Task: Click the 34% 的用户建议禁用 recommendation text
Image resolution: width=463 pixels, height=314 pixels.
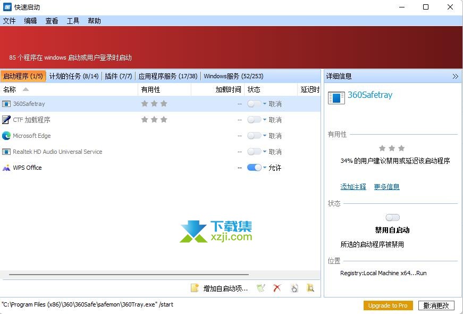Action: 395,161
